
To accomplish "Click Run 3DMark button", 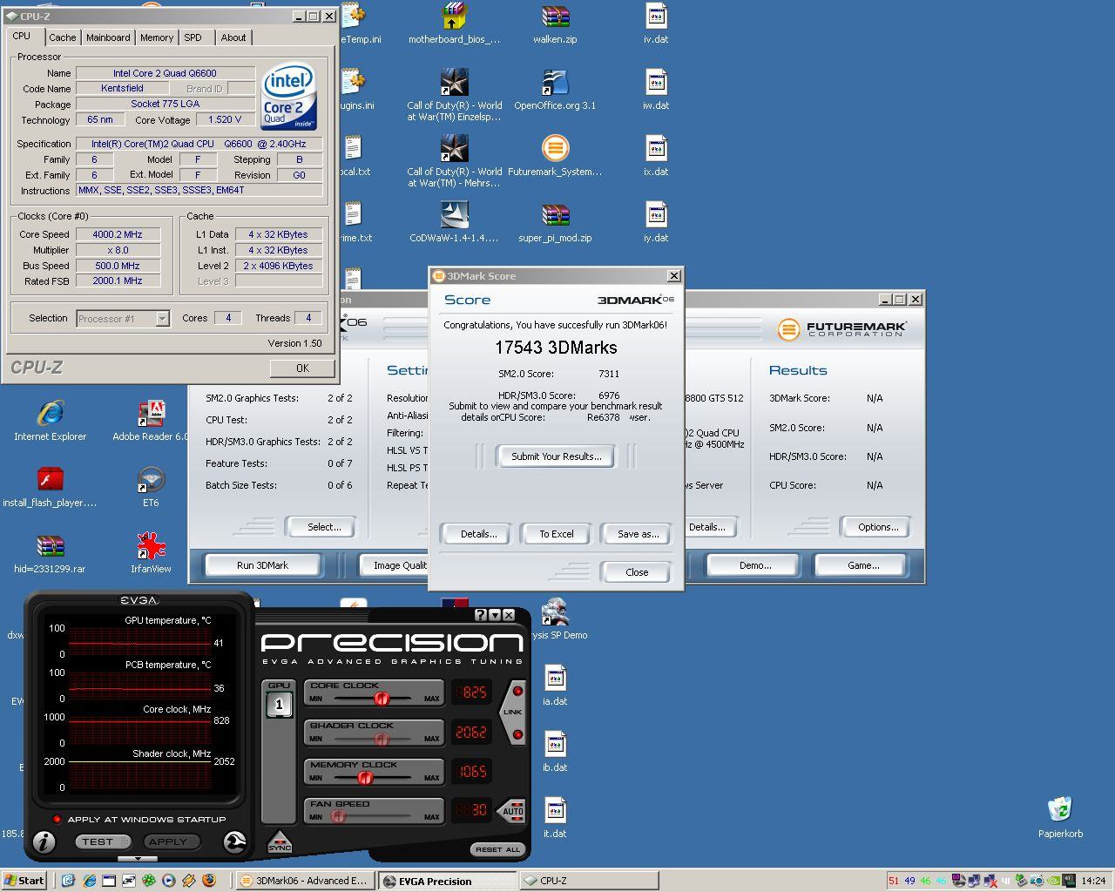I will (x=262, y=565).
